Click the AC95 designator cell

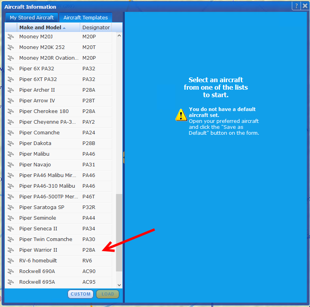[x=89, y=282]
